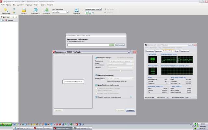Open the Areas (Области) menu
This screenshot has width=208, height=130.
click(x=36, y=5)
